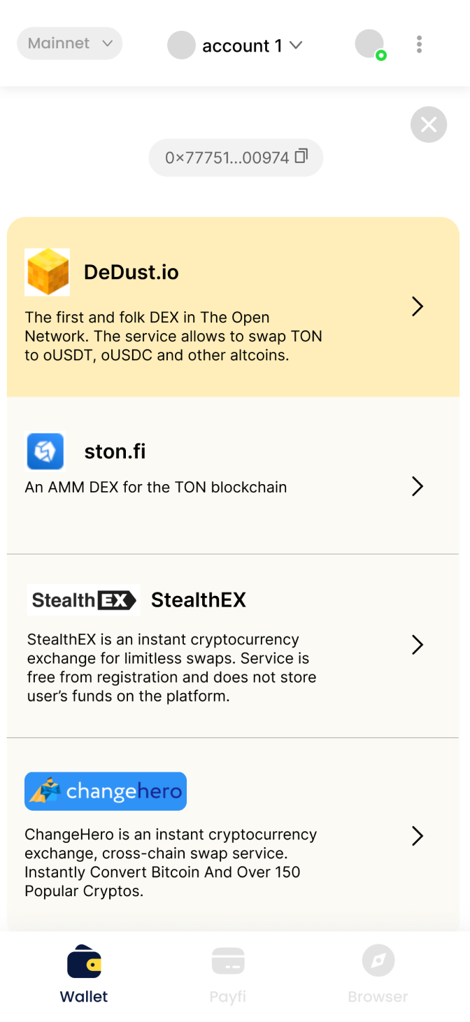Viewport: 470px width, 1022px height.
Task: Click the profile avatar with green status dot
Action: coord(370,44)
